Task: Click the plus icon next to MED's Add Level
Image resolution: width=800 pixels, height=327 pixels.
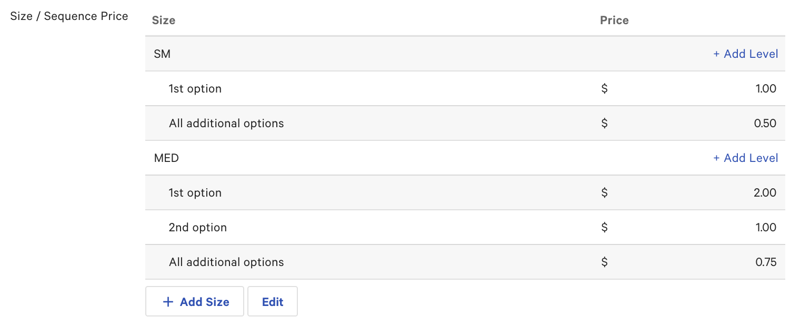Action: 717,158
